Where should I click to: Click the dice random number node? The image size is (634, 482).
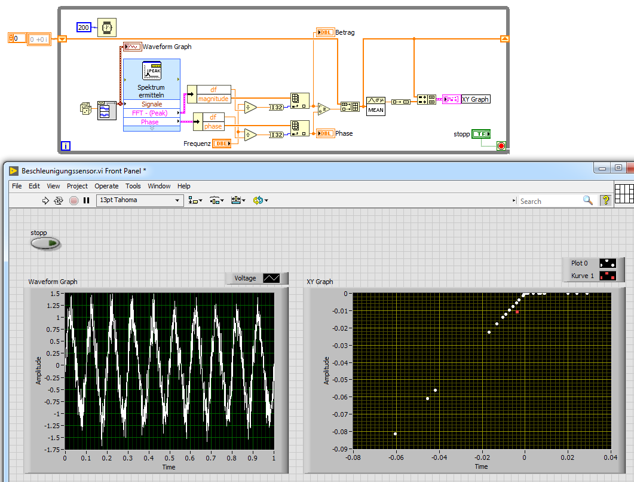86,109
